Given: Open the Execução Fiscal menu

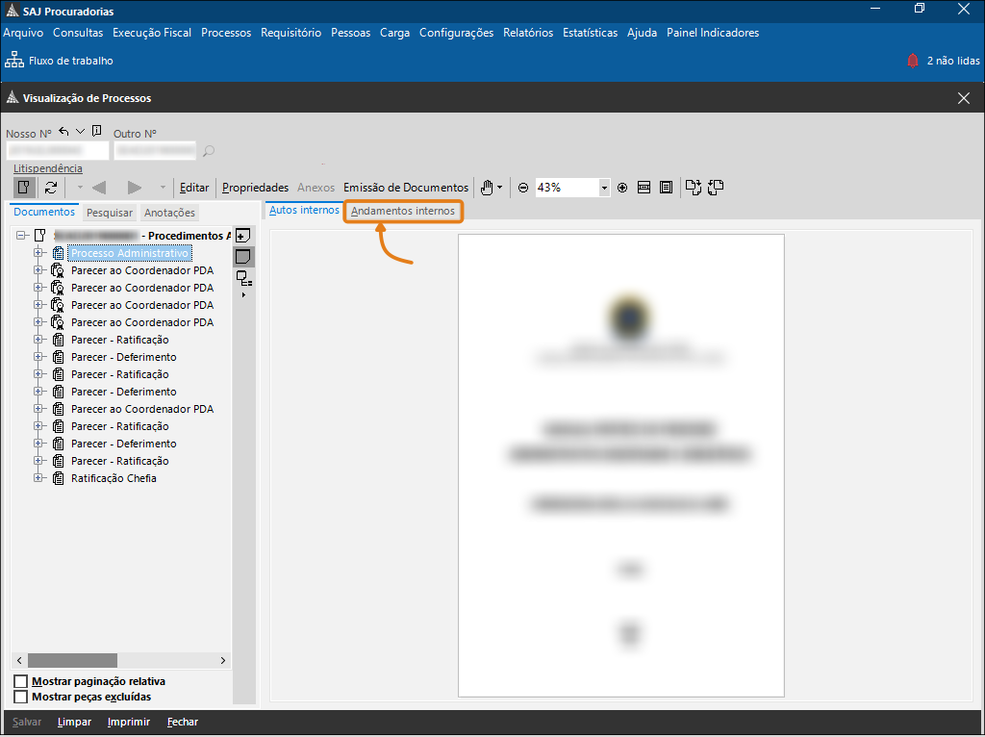Looking at the screenshot, I should (x=152, y=33).
